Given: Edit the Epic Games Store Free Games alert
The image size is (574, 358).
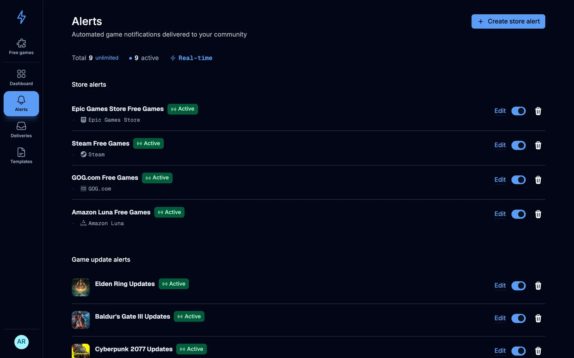Looking at the screenshot, I should click(500, 111).
